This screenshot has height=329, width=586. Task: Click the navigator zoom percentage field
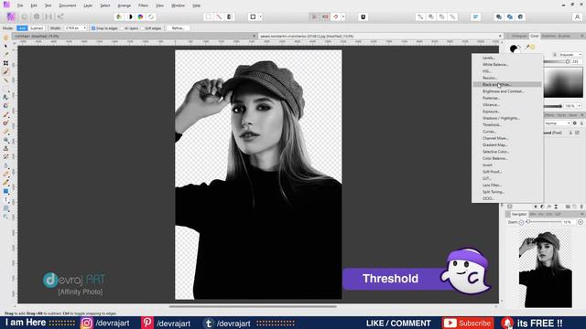pos(569,222)
